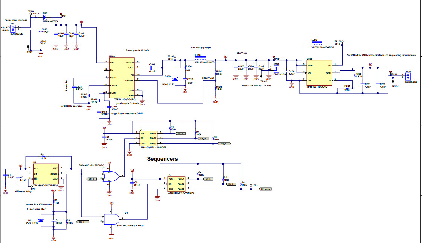Select the U200 TPS61071 boost converter block

click(x=319, y=73)
